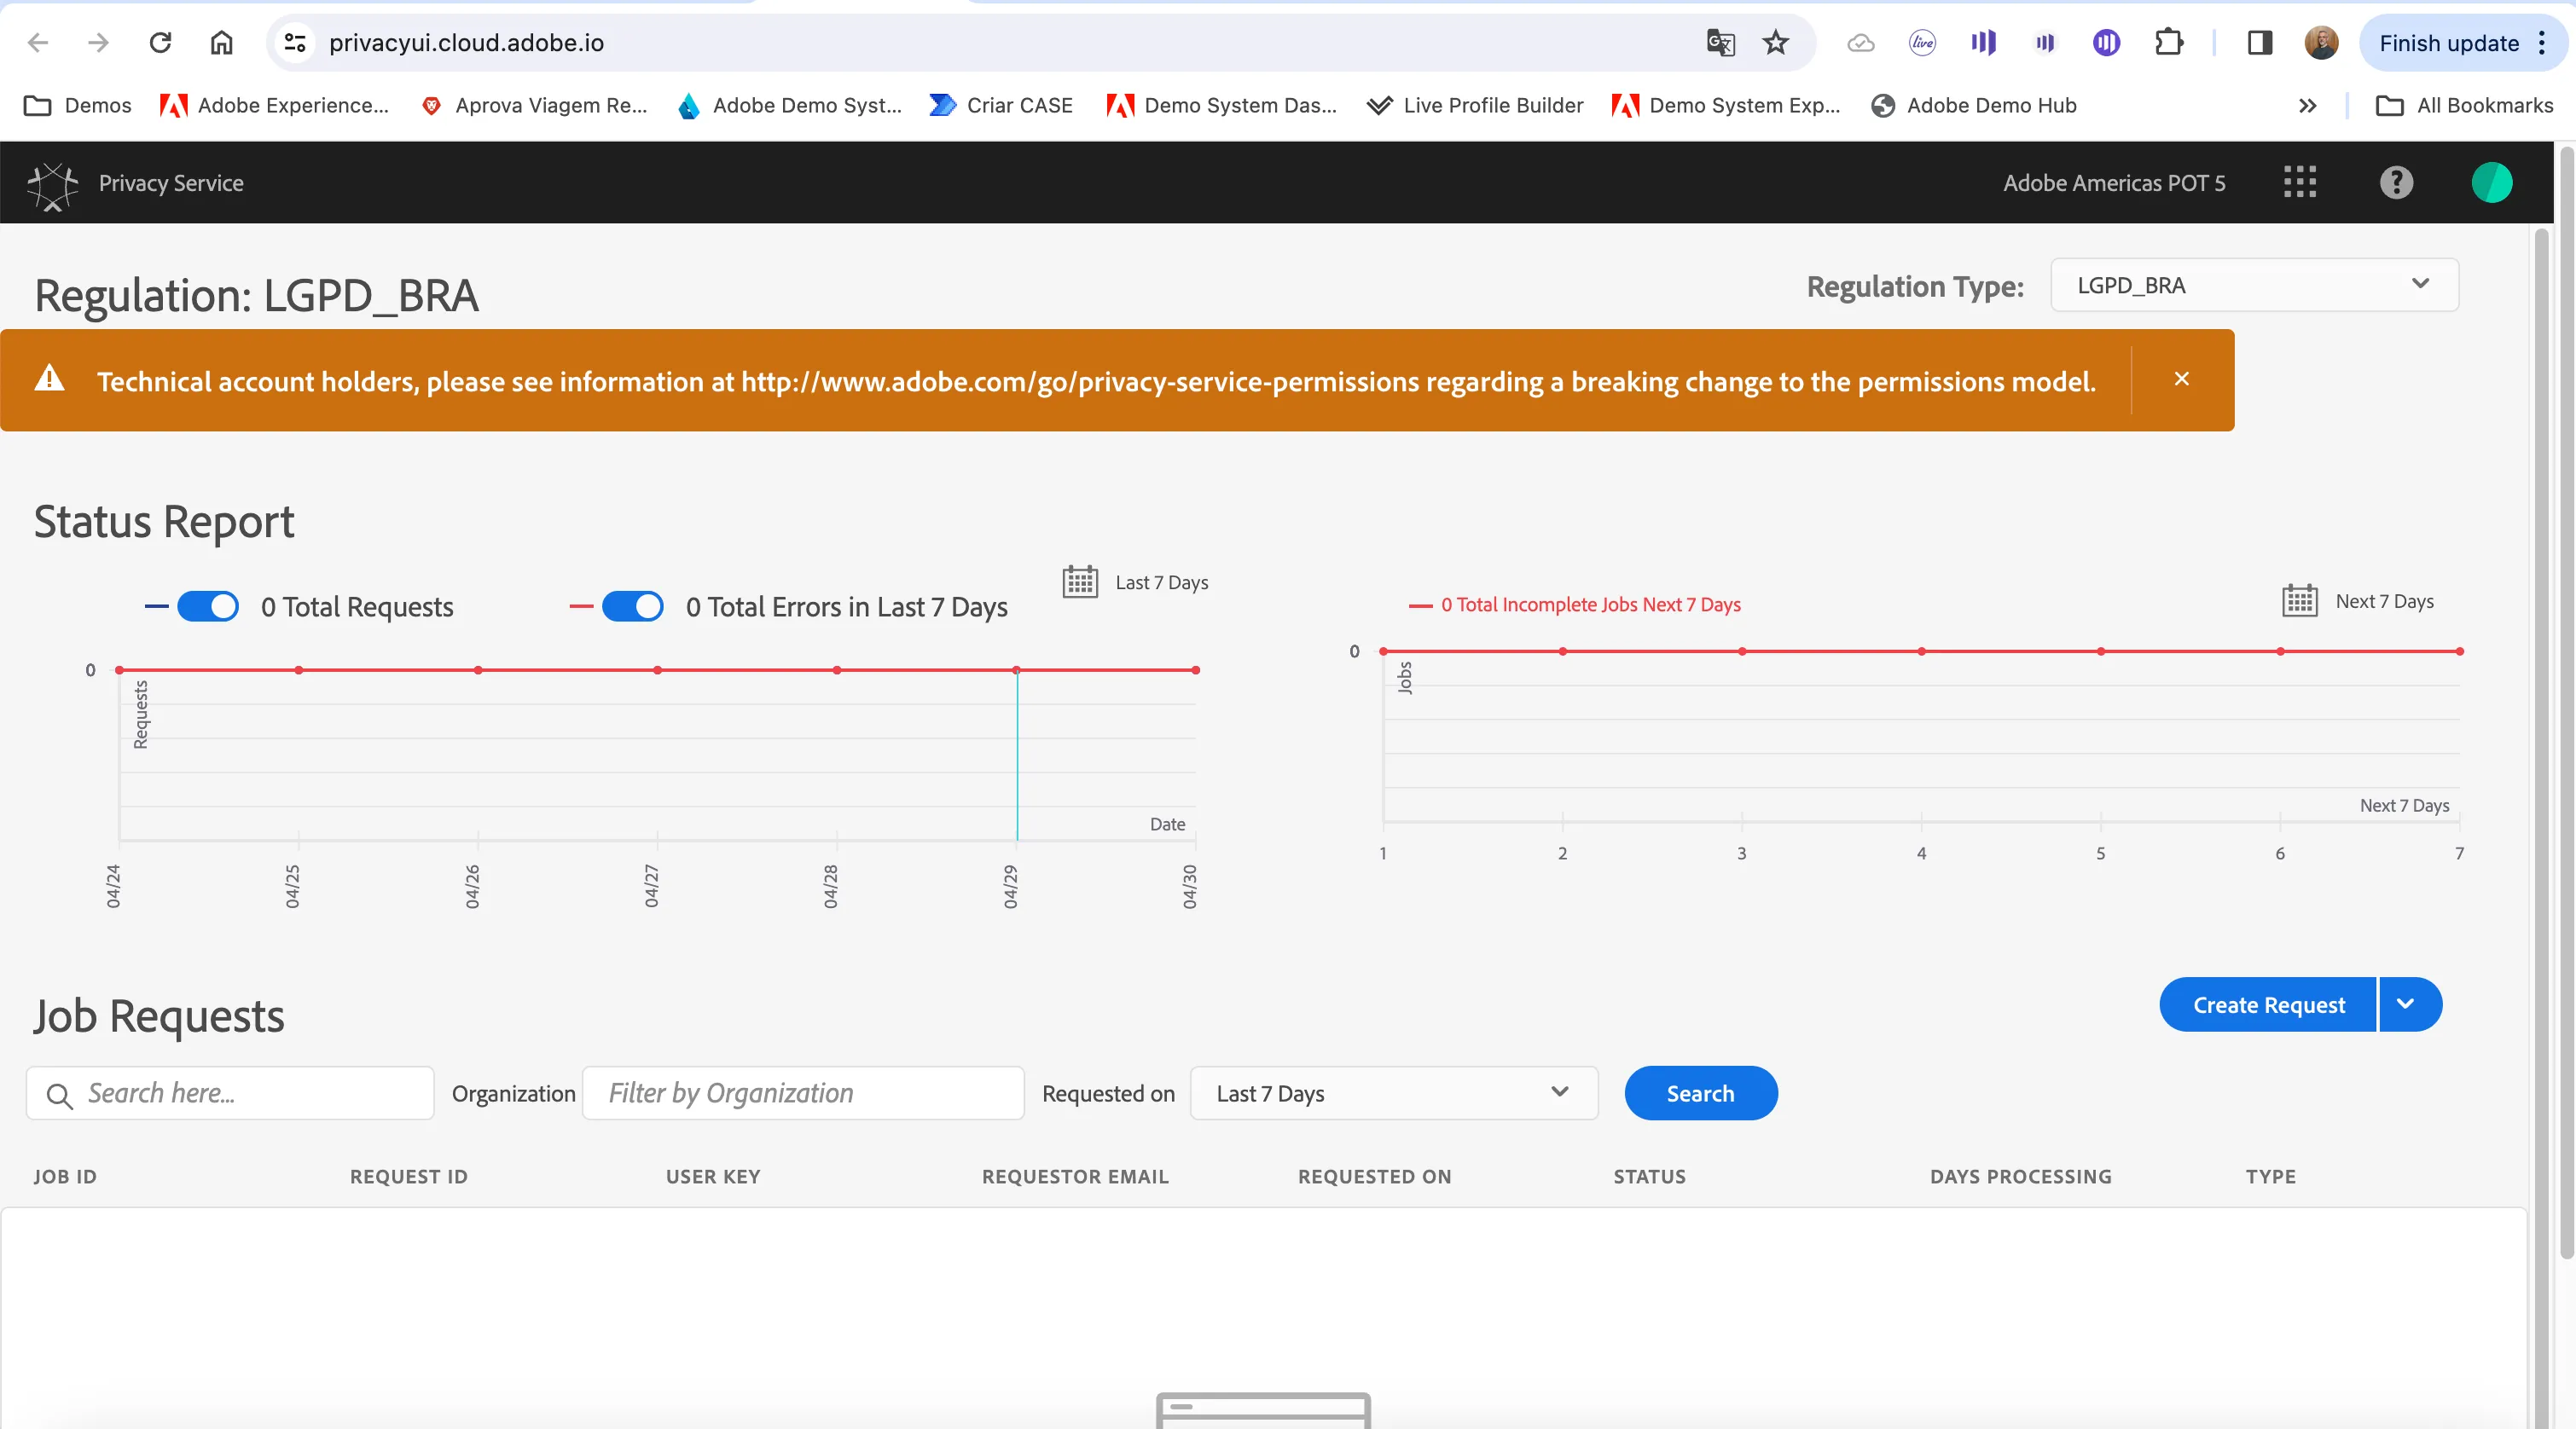Click the browser forward arrow
Viewport: 2576px width, 1429px height.
[x=98, y=42]
